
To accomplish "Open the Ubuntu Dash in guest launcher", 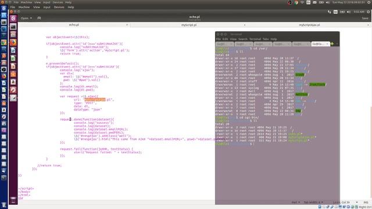I will click(x=13, y=18).
